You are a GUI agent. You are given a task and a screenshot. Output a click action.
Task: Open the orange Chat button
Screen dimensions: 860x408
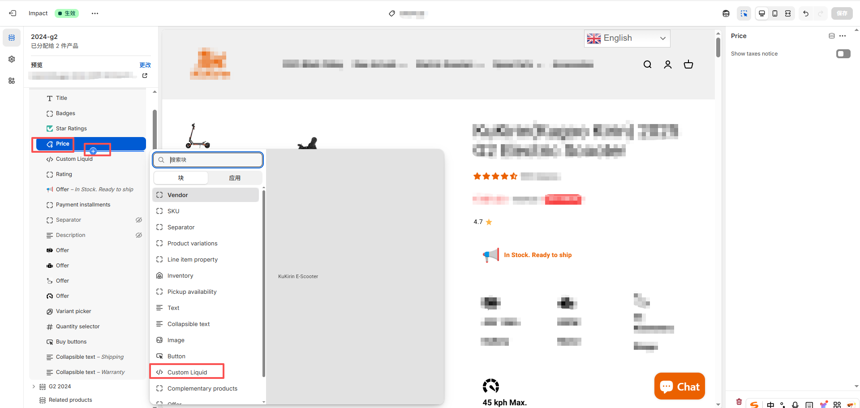click(679, 387)
